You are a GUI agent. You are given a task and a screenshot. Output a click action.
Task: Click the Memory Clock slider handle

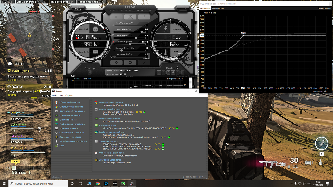[121, 50]
